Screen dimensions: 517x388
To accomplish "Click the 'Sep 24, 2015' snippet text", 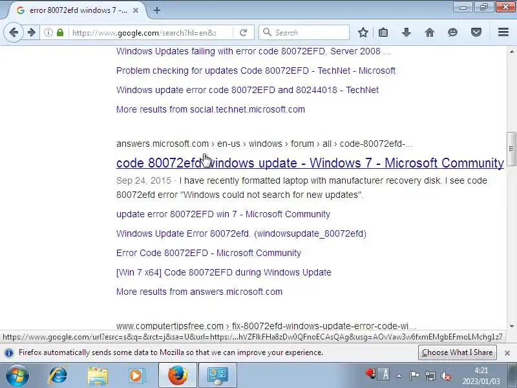I will click(x=143, y=181).
